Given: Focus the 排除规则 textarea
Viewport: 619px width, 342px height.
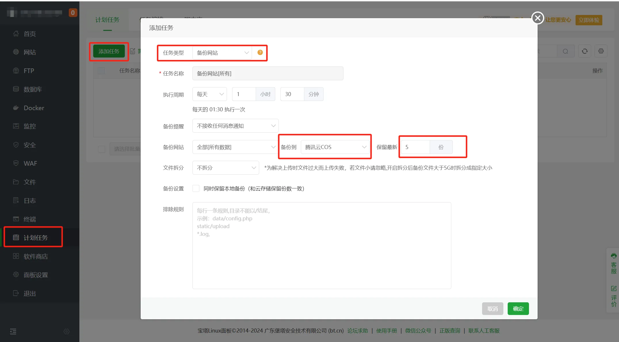Looking at the screenshot, I should [322, 246].
